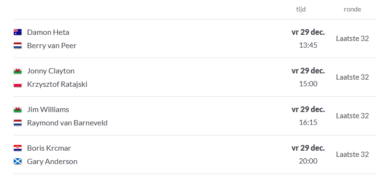
Task: Click the Australian flag beside Damon Heta
Action: (18, 32)
